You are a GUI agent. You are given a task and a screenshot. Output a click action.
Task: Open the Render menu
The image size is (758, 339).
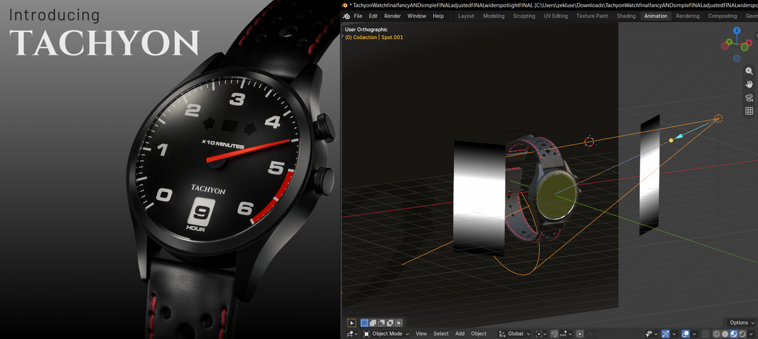coord(392,16)
